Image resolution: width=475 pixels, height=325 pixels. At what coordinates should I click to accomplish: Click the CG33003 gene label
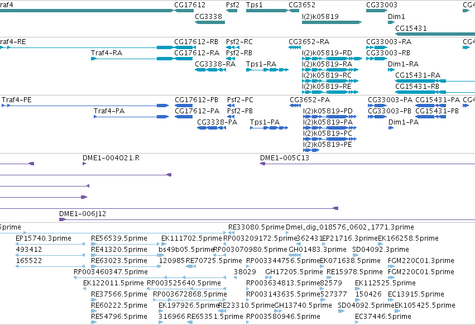tap(381, 5)
